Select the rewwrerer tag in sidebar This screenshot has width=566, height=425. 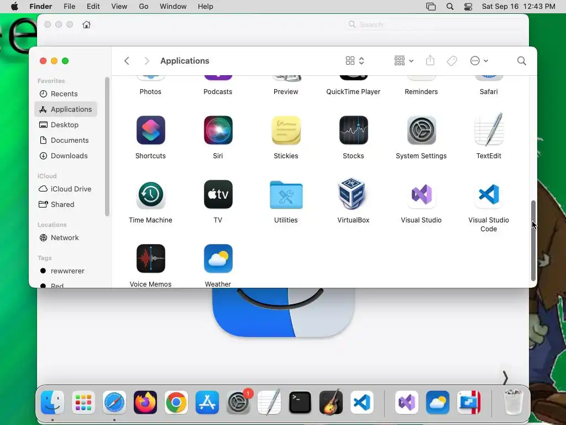pyautogui.click(x=66, y=271)
